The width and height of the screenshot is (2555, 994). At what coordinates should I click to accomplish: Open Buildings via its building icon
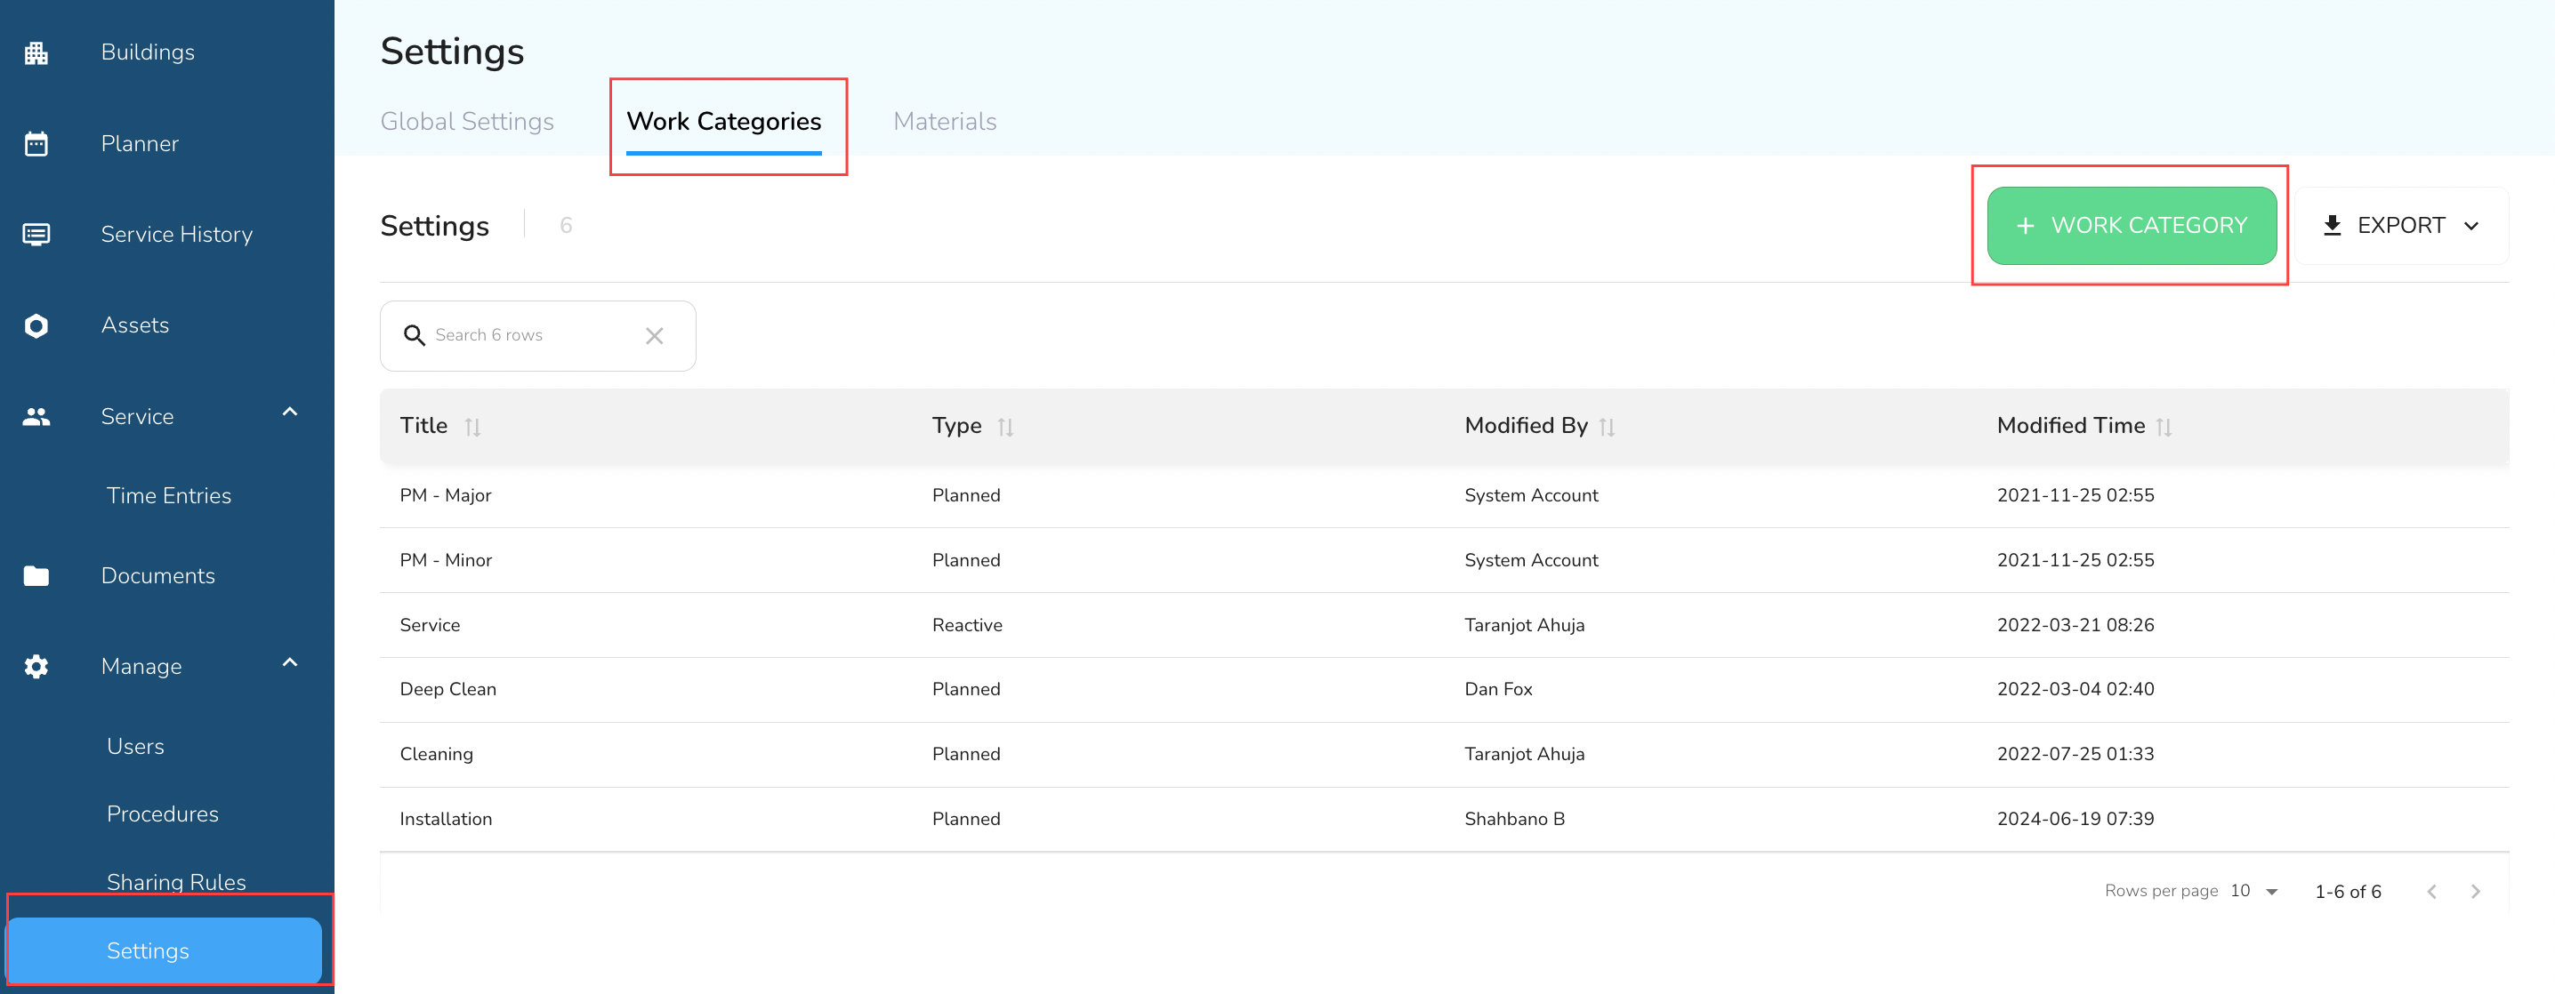(36, 52)
